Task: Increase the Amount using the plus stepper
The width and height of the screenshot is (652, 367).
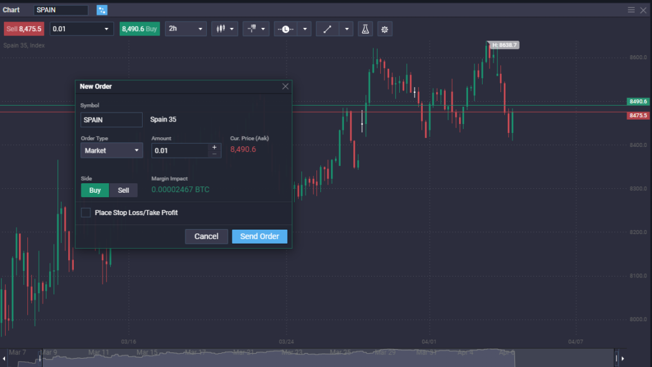Action: pyautogui.click(x=214, y=147)
